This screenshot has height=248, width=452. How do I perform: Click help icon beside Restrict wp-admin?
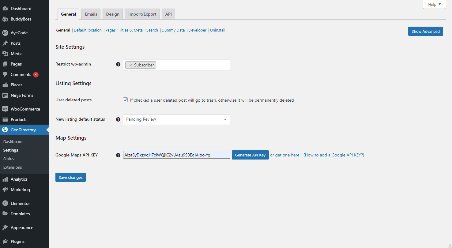118,64
